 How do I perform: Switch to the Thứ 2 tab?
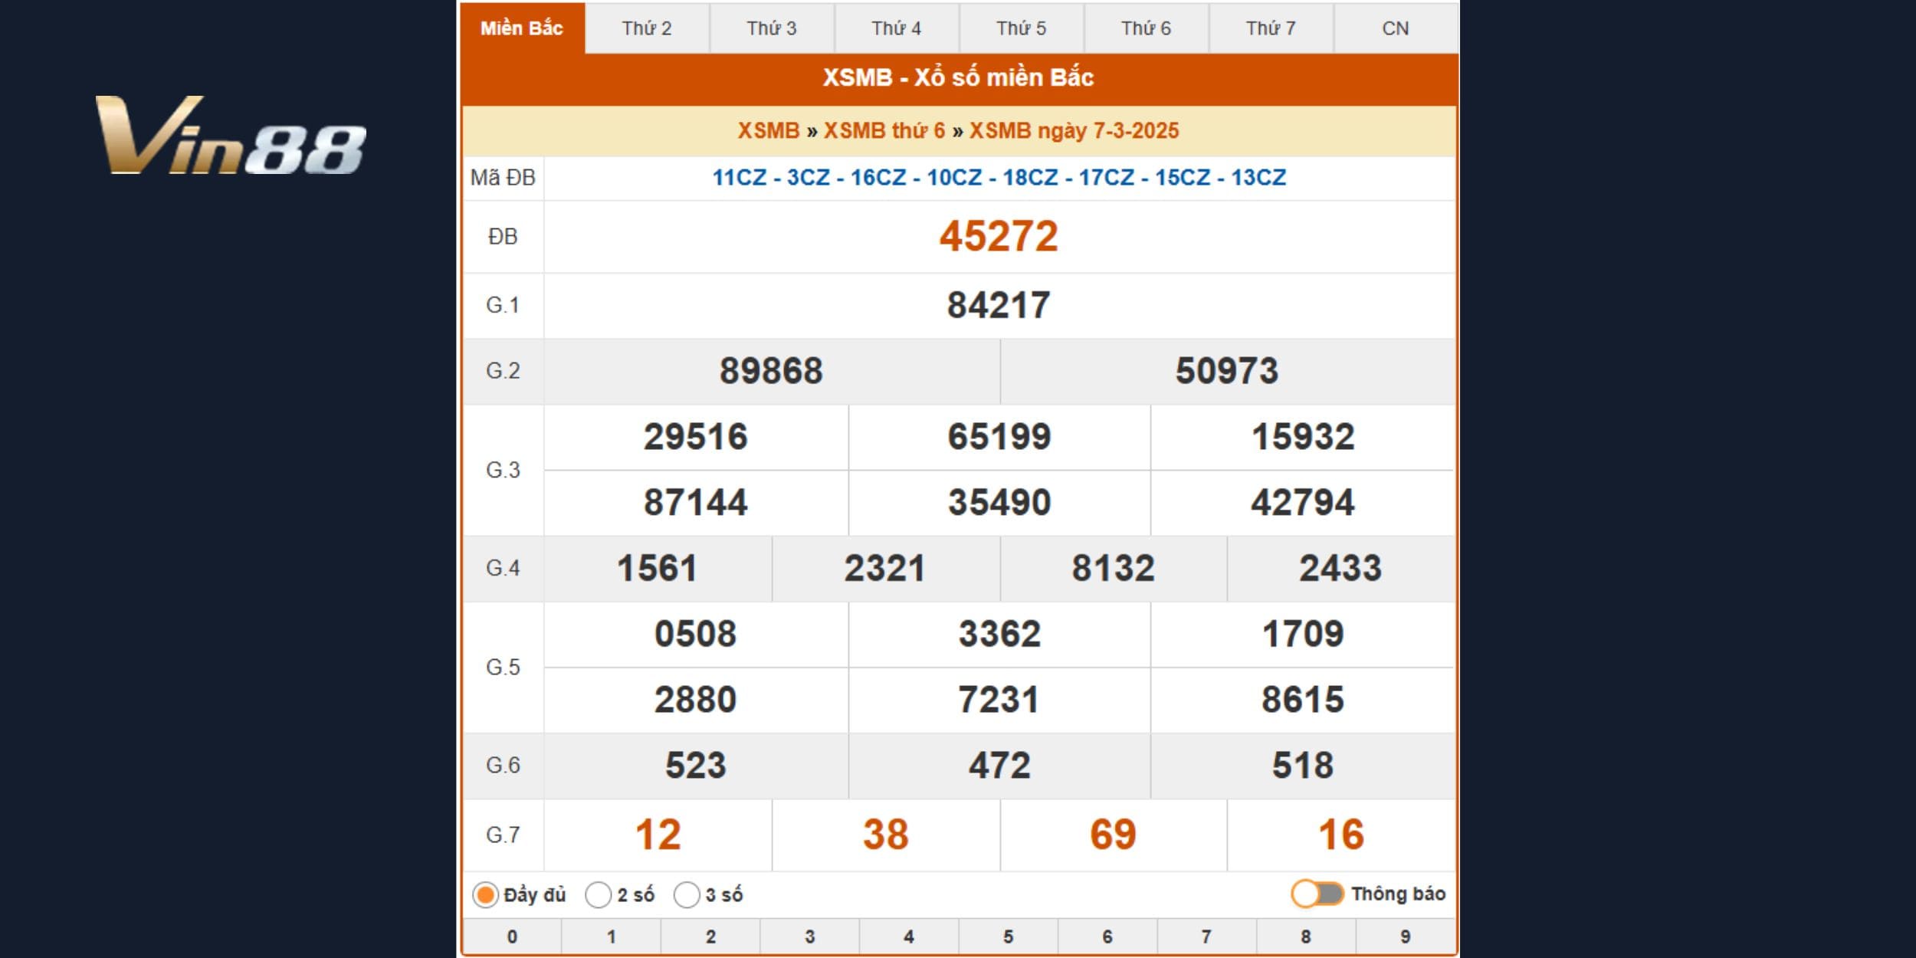647,28
